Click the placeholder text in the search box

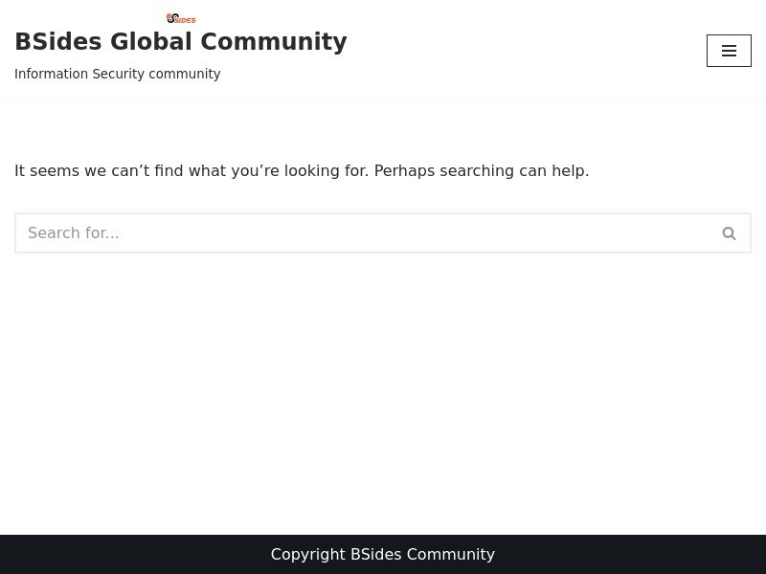[74, 233]
